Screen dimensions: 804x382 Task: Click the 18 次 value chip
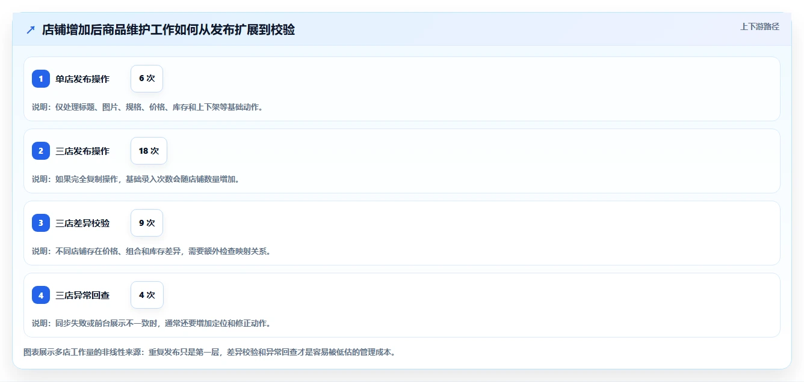point(149,151)
